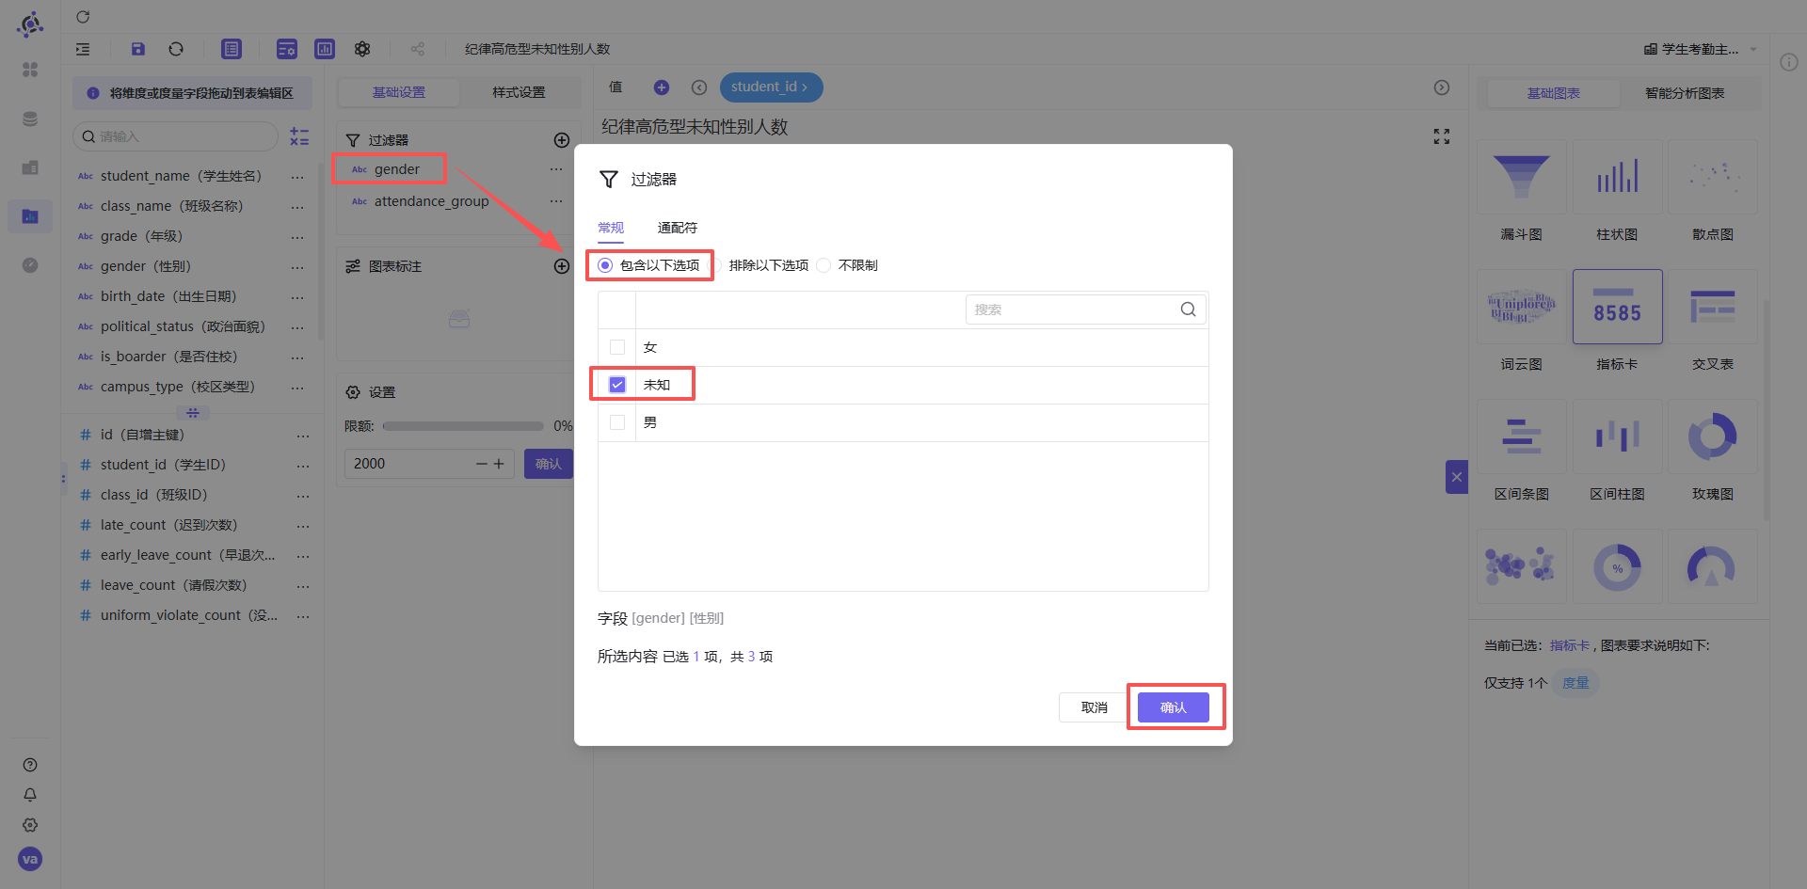The width and height of the screenshot is (1807, 889).
Task: Click the refresh icon beside the save icon
Action: pos(176,49)
